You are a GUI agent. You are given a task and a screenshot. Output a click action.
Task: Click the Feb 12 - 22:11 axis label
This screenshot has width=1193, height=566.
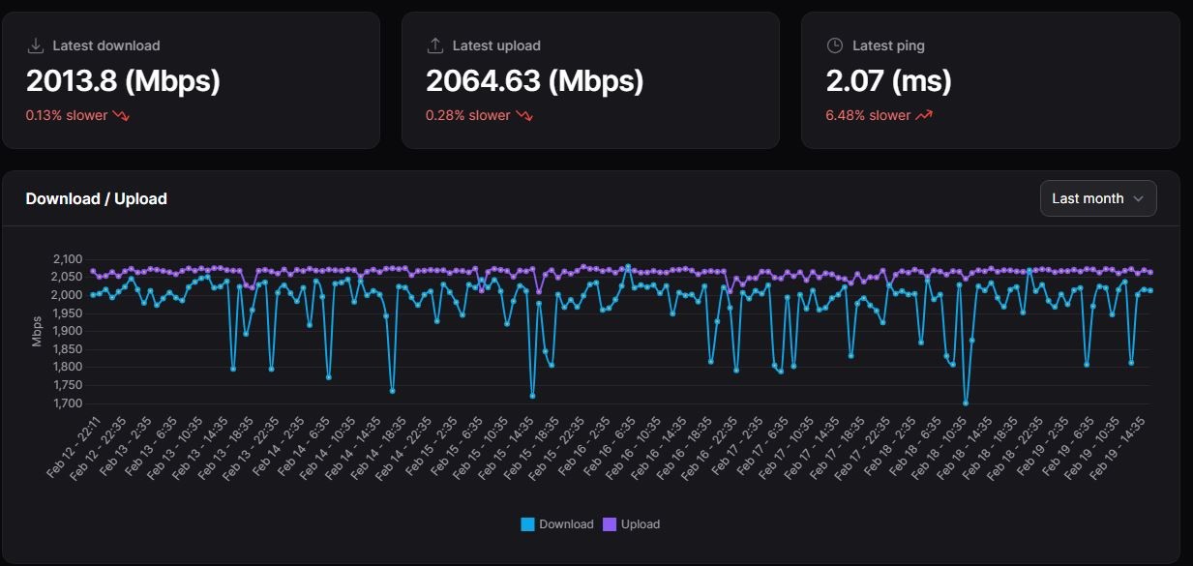75,445
